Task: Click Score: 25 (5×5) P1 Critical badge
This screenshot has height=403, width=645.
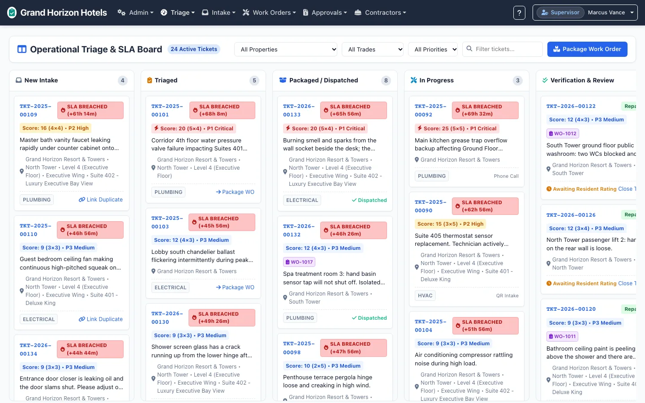Action: [457, 129]
